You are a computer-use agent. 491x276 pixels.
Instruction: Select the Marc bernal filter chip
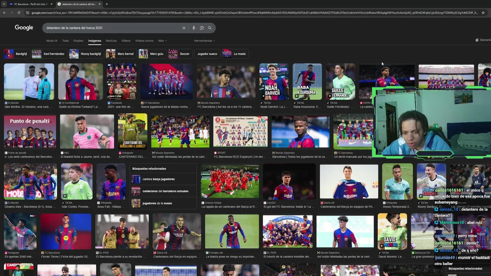(121, 54)
